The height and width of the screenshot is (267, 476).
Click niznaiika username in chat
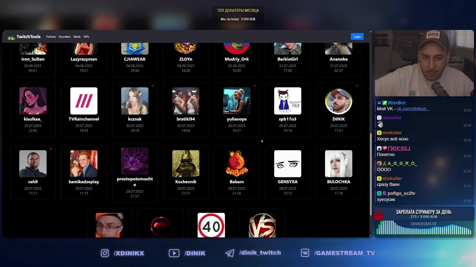pyautogui.click(x=392, y=118)
